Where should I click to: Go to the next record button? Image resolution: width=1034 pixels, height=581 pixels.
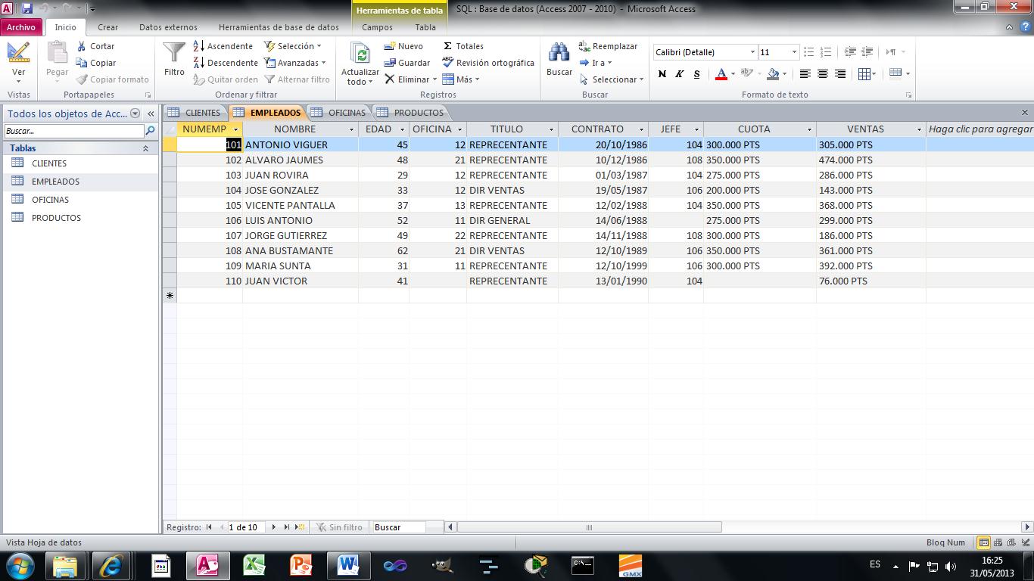[x=274, y=527]
